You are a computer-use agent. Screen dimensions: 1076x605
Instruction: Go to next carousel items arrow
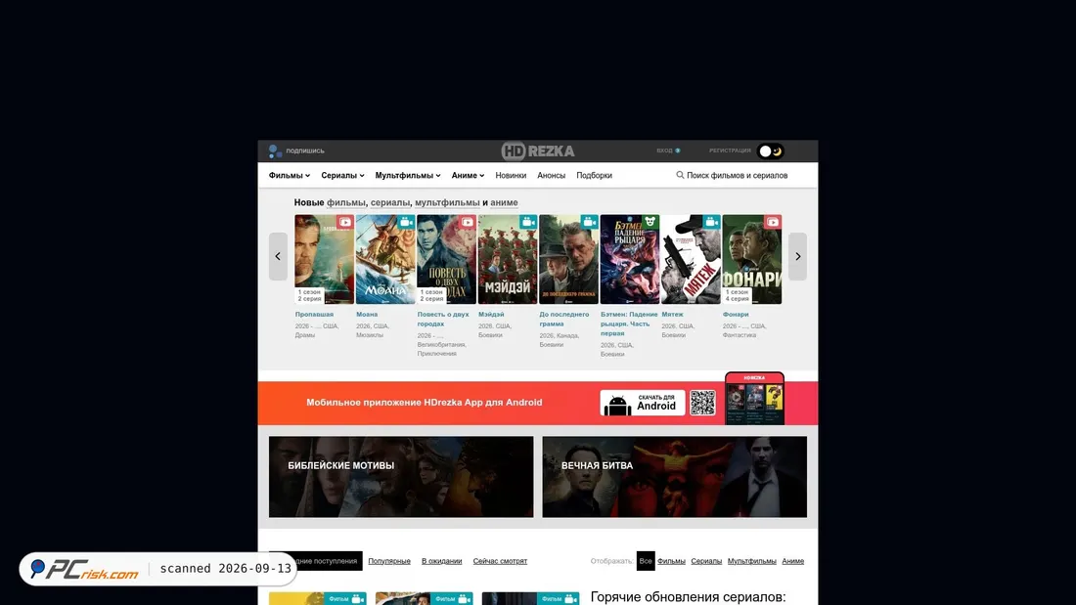797,256
